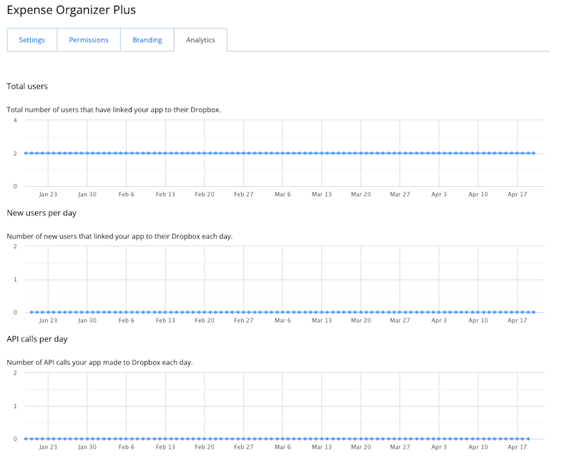Click first data point in New users chart

[x=31, y=312]
